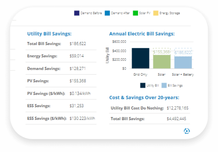Viewport: 218px width, 152px height.
Task: Select the Demand Savings row
Action: 61,69
